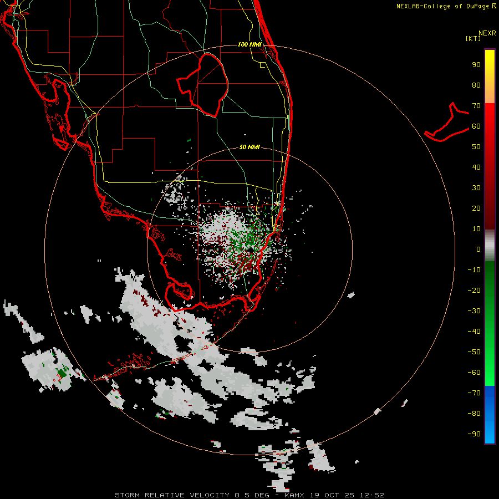Click the -50 value on the velocity scale
Image resolution: width=499 pixels, height=499 pixels.
474,352
